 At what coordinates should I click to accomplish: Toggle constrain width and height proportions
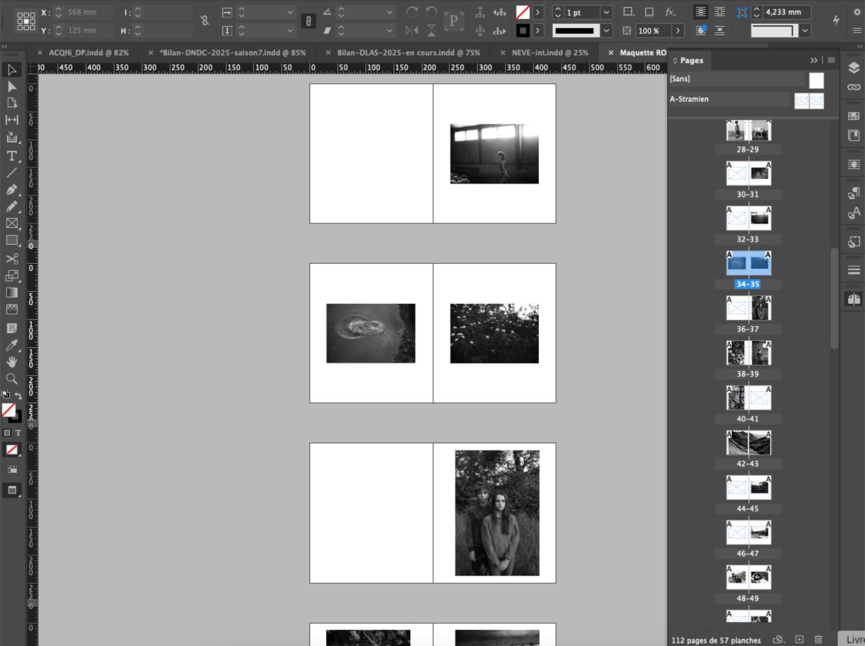(204, 21)
